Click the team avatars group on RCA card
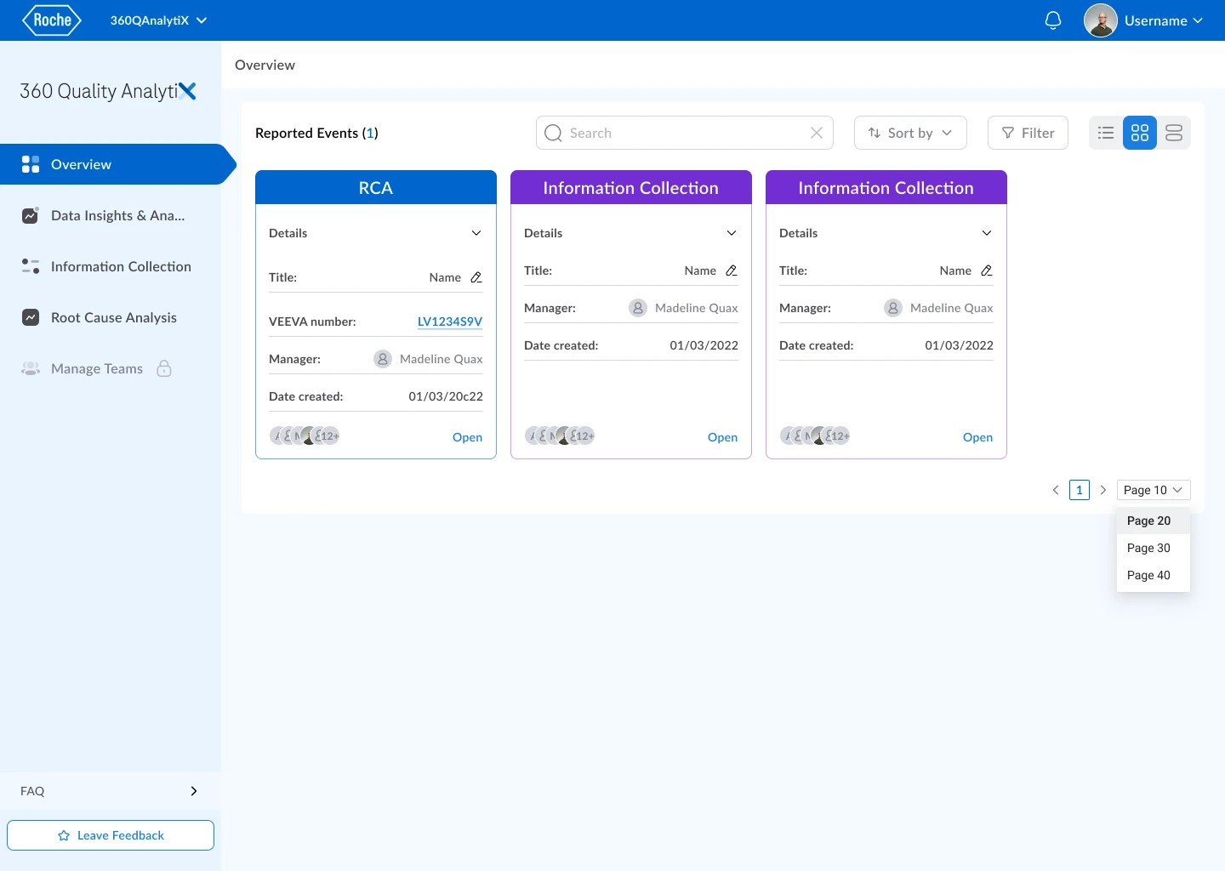 [x=305, y=436]
